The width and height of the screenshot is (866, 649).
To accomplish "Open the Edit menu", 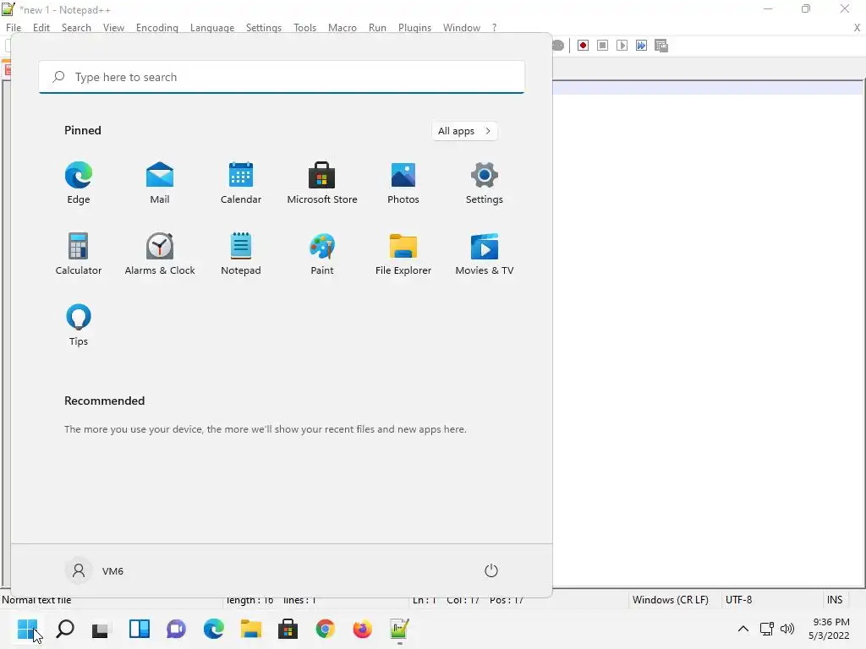I will (x=41, y=28).
